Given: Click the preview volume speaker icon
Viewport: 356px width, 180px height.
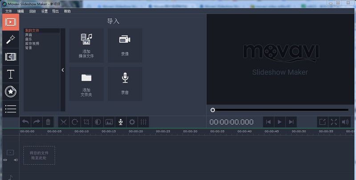Looking at the screenshot, I should click(x=345, y=122).
